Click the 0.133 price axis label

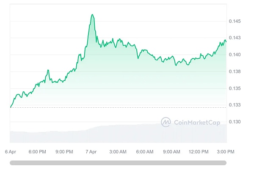[x=235, y=105]
